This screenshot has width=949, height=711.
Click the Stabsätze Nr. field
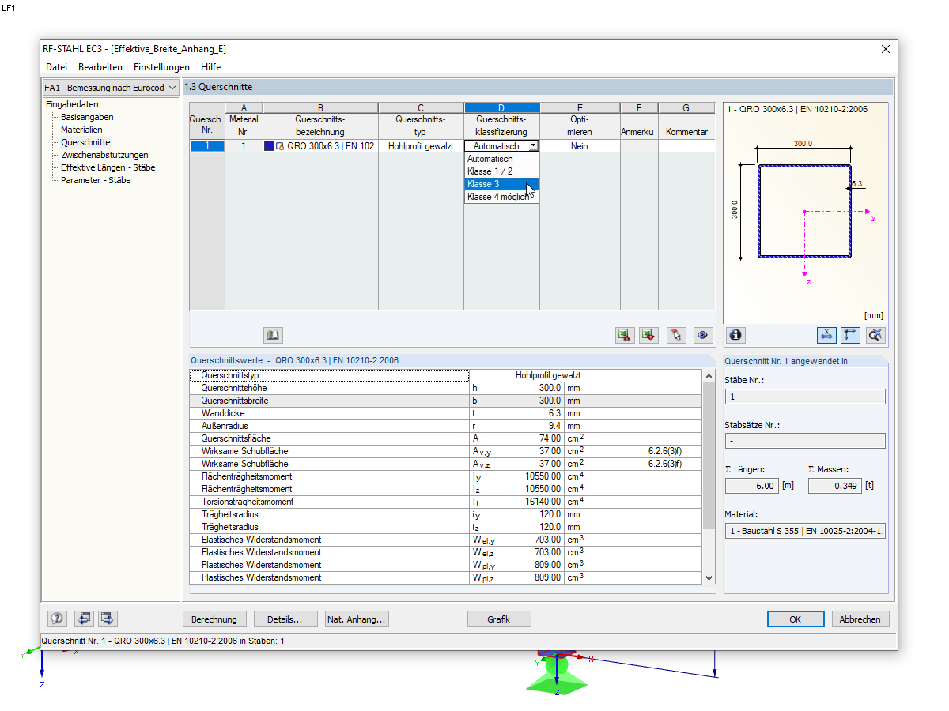point(805,441)
